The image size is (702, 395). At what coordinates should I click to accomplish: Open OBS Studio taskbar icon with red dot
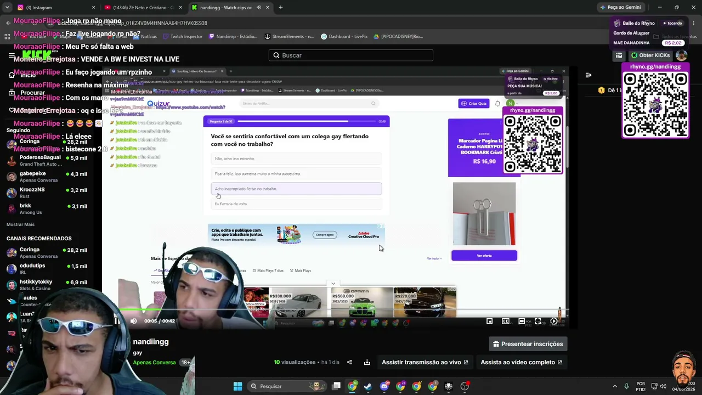[465, 386]
